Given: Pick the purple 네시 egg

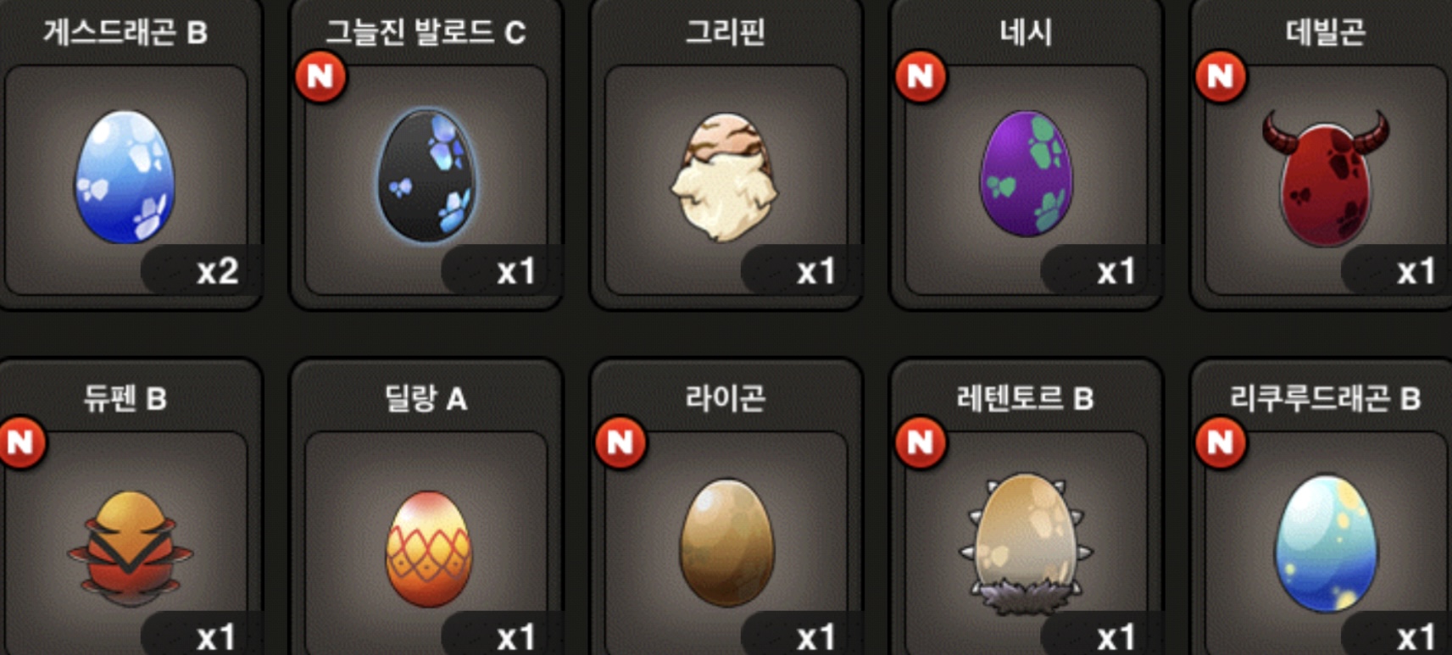Looking at the screenshot, I should (1026, 174).
